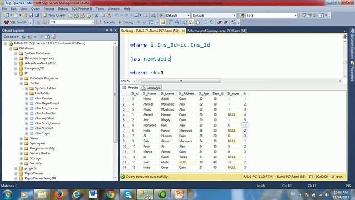Click the Start play arrow icon
Image resolution: width=355 pixels, height=200 pixels.
click(x=161, y=16)
